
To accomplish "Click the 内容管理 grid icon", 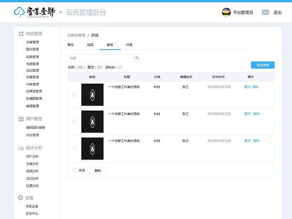I will 21,34.
